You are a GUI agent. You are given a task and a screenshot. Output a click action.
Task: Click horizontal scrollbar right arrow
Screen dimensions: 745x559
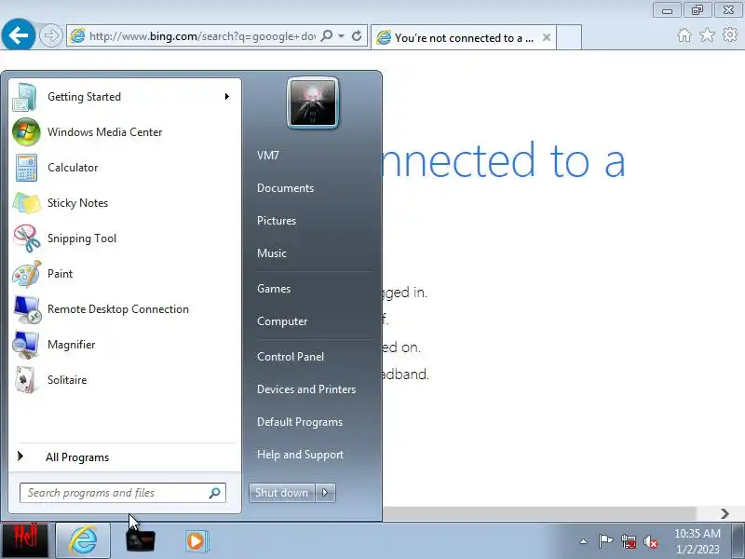(x=725, y=513)
